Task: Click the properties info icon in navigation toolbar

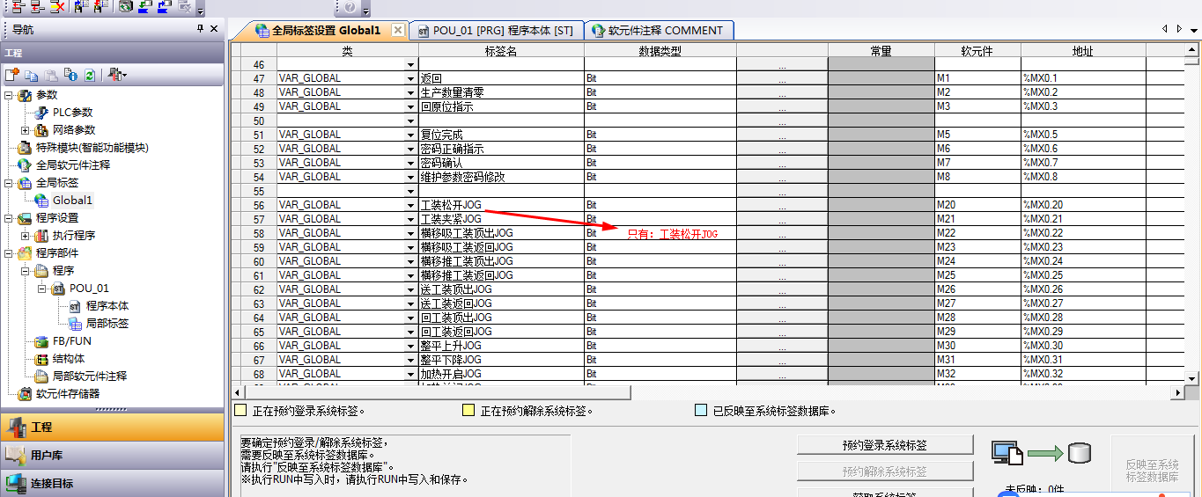Action: [70, 76]
